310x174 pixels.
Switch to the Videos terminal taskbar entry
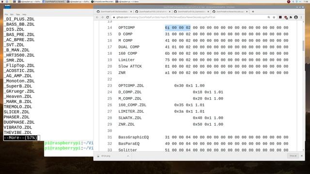click(x=127, y=1)
